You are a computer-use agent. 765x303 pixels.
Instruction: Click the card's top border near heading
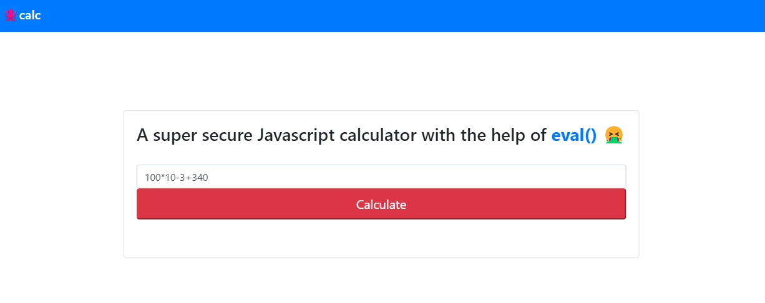[381, 111]
